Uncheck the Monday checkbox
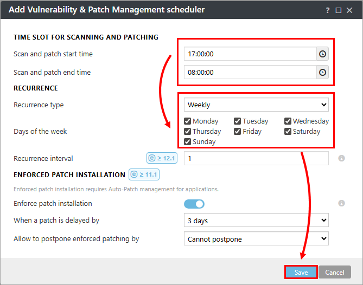 tap(188, 121)
